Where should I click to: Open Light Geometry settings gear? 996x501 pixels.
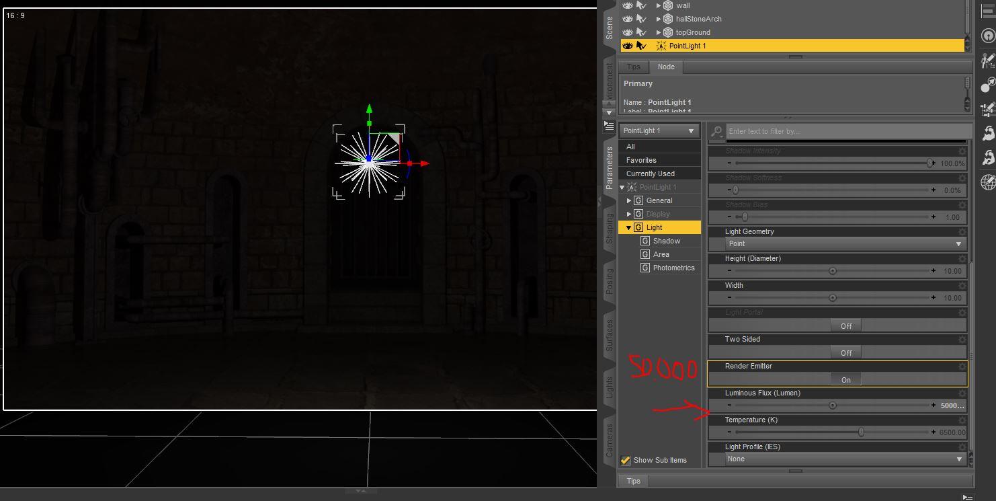pos(962,232)
